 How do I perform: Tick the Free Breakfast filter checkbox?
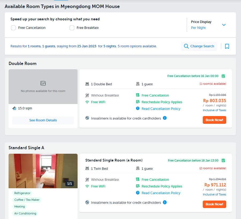click(x=72, y=28)
